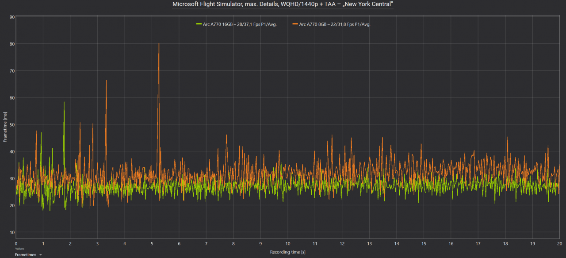Click the 80 ms peak of the orange line
This screenshot has width=566, height=258.
pyautogui.click(x=159, y=44)
